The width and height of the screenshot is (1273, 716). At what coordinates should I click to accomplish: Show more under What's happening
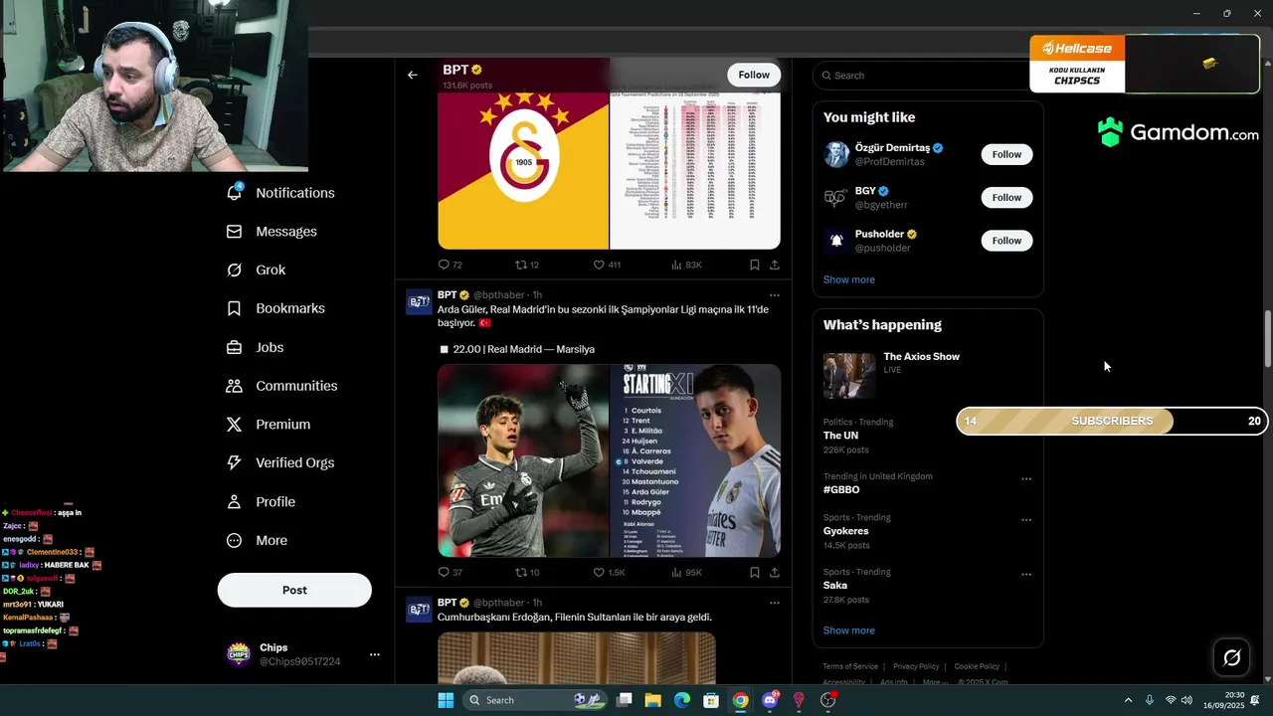click(x=849, y=630)
